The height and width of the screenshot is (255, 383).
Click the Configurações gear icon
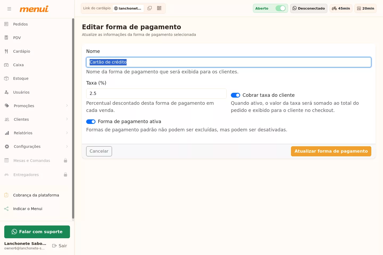pos(7,147)
